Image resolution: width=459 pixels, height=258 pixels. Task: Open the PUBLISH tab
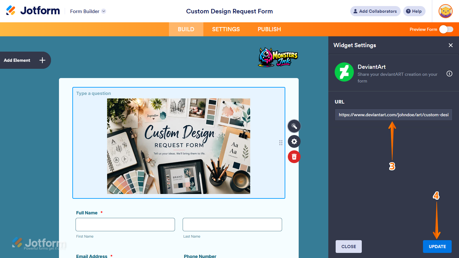click(269, 29)
